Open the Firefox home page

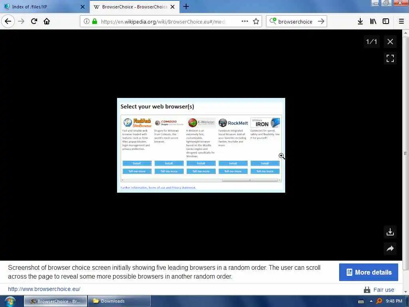(x=47, y=21)
